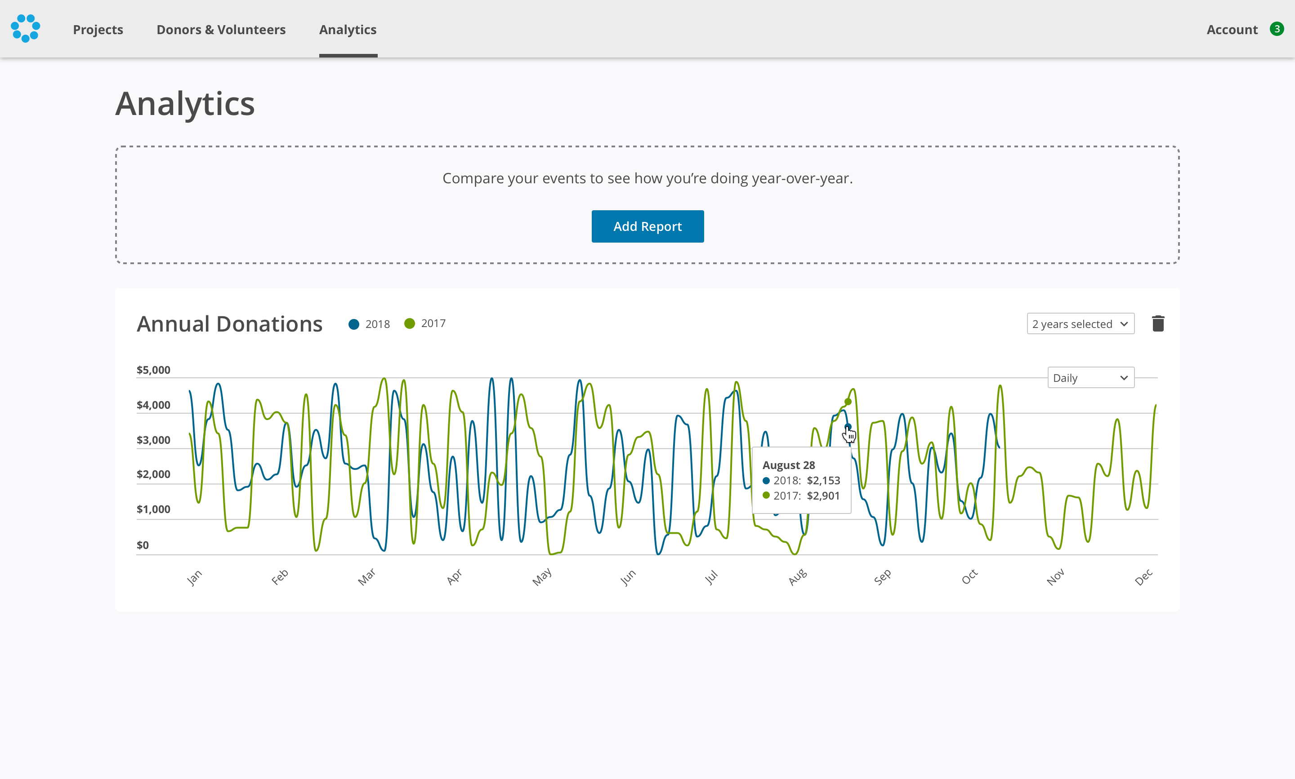Delete the Annual Donations report via trash icon
Screen dimensions: 1295x779
coord(1158,323)
